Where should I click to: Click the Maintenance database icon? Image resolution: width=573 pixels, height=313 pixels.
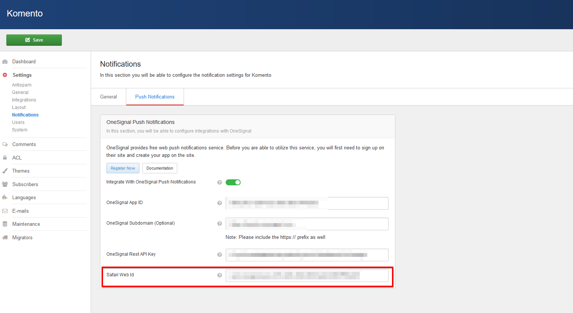[x=5, y=224]
